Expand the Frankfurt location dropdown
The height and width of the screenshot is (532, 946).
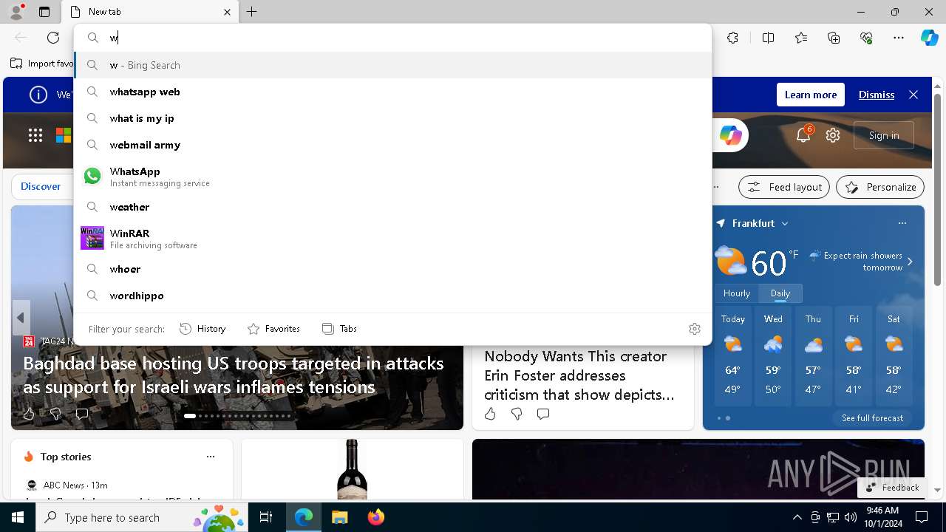[784, 223]
